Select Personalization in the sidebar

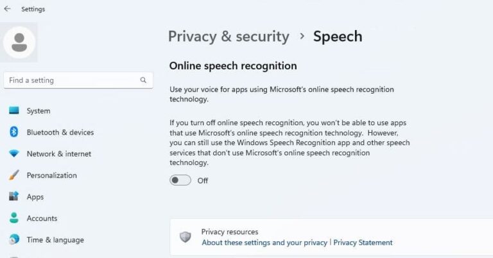tap(51, 175)
